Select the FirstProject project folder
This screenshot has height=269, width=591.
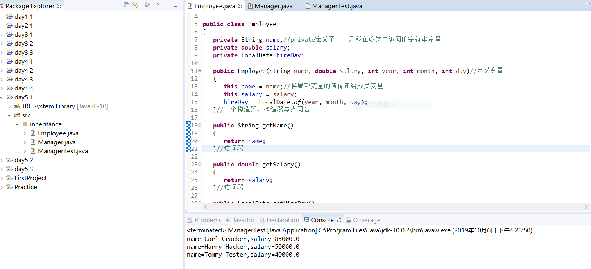pyautogui.click(x=30, y=178)
